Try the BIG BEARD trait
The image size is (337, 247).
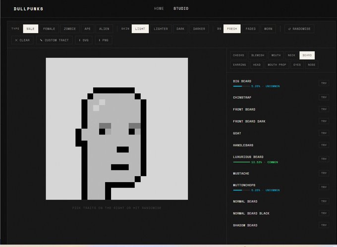pos(324,83)
